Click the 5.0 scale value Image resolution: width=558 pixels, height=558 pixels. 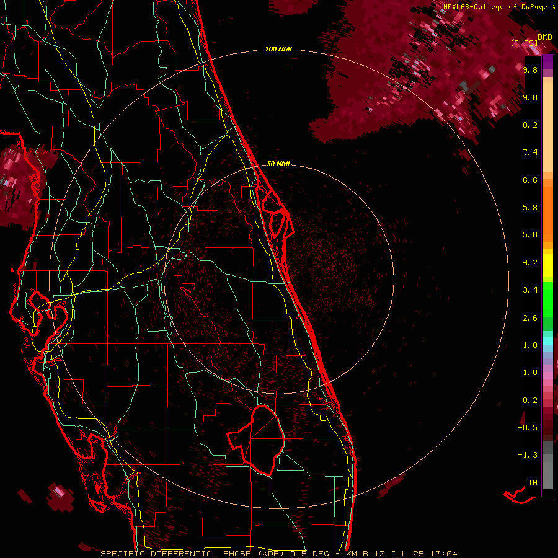pos(530,235)
